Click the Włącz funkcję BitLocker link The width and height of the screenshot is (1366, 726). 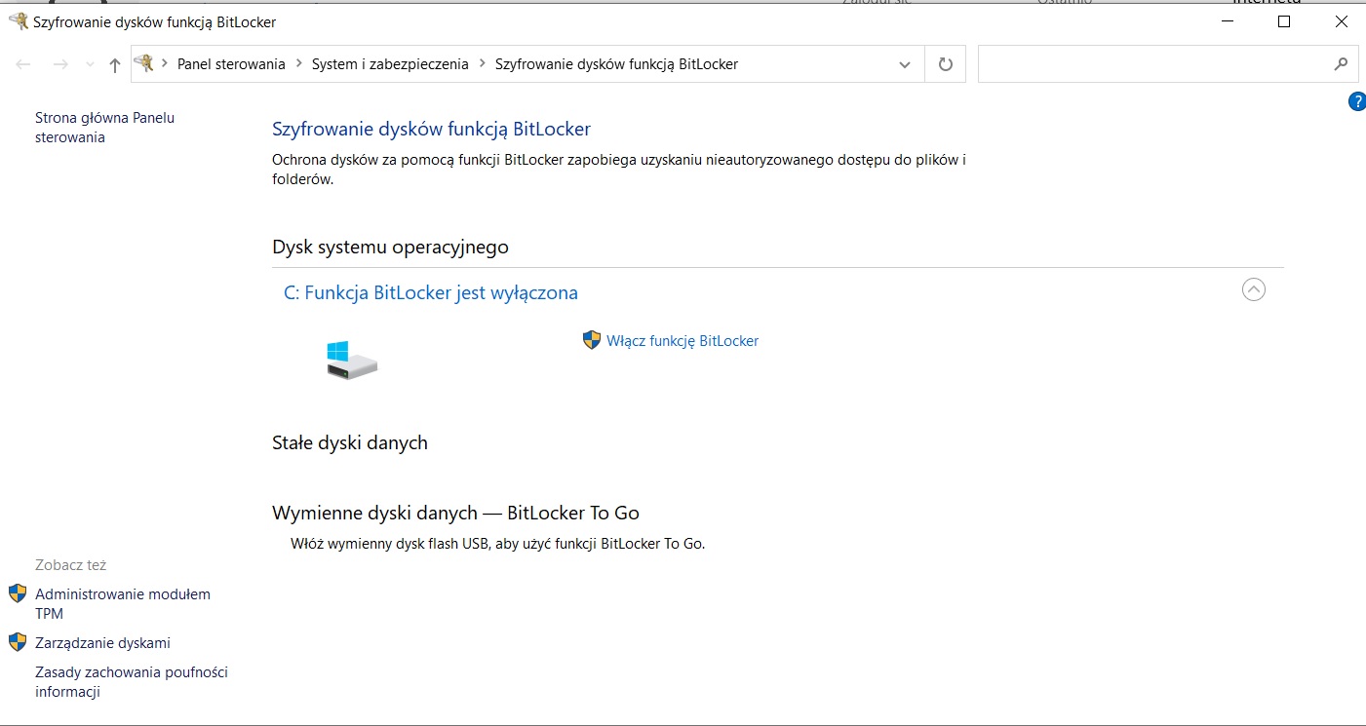tap(683, 341)
